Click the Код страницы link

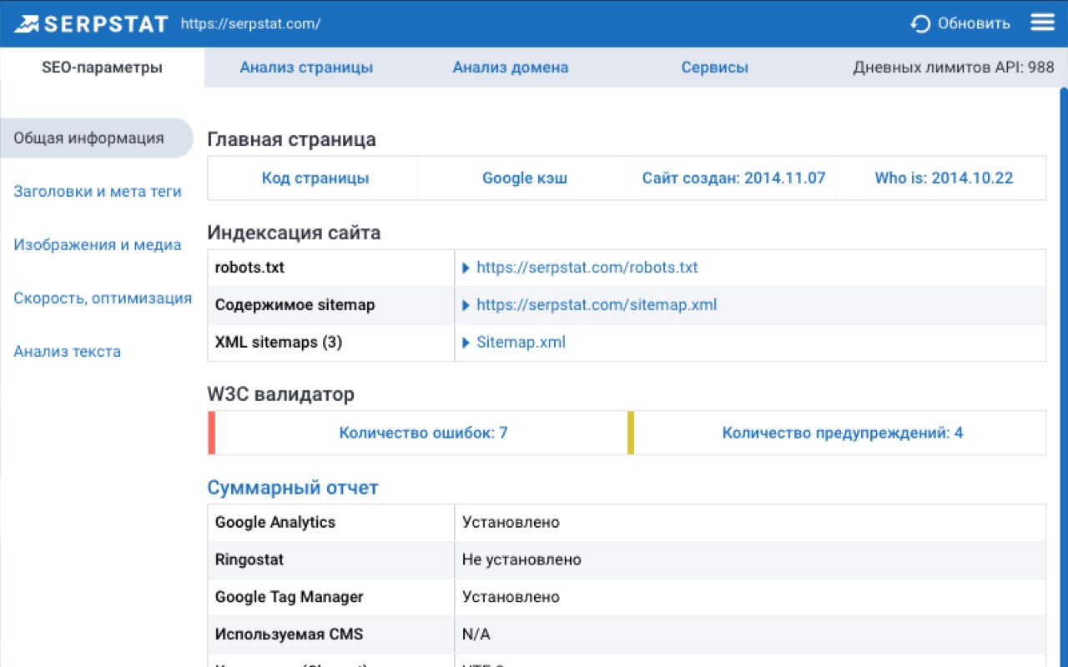(315, 178)
